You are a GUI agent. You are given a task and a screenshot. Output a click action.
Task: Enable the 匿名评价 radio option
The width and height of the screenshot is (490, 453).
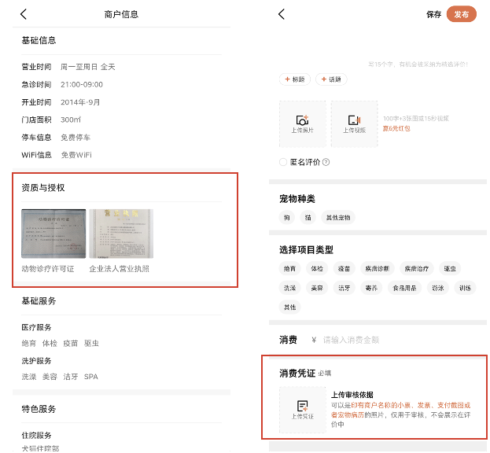(x=284, y=162)
